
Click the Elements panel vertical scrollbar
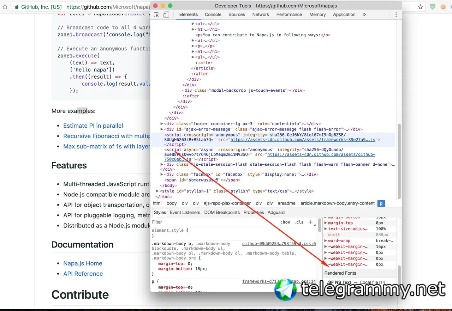click(x=399, y=161)
